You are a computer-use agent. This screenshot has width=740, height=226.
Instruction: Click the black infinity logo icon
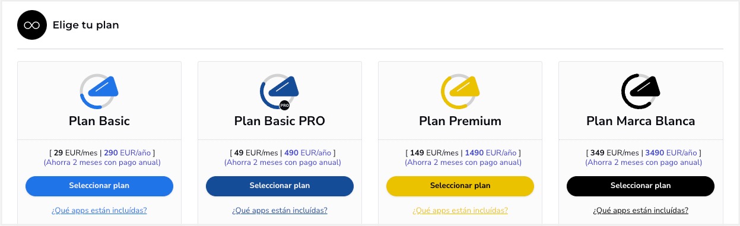pyautogui.click(x=32, y=25)
